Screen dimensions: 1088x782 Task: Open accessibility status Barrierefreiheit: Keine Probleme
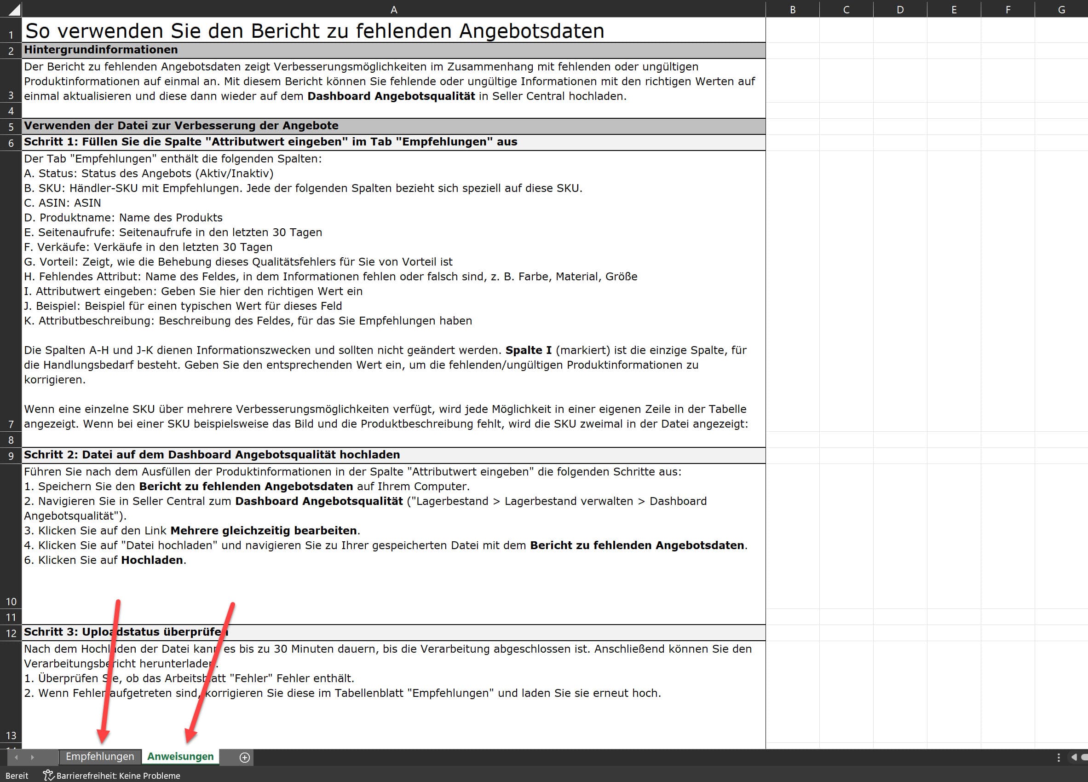pos(112,775)
